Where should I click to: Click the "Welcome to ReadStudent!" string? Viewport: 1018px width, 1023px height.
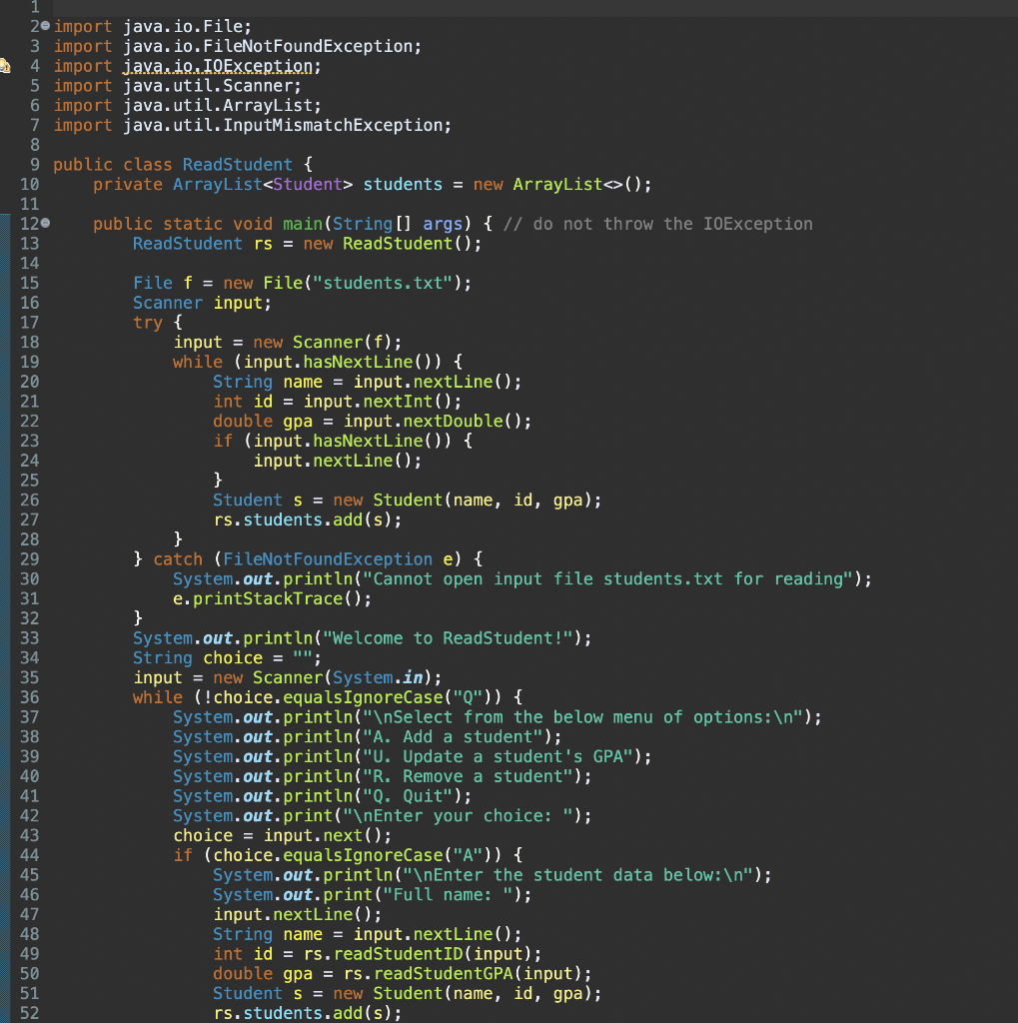(448, 638)
